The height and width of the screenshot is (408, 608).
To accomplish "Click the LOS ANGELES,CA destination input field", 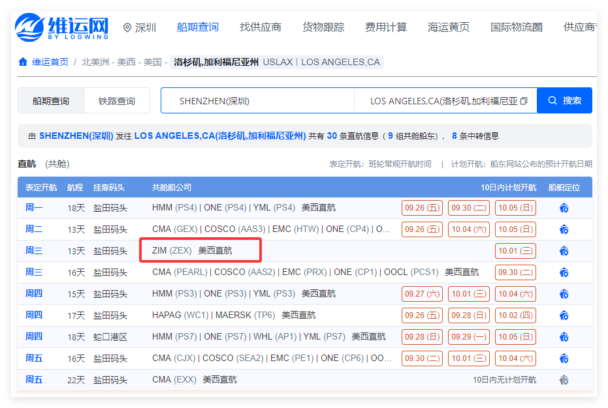I will point(445,100).
